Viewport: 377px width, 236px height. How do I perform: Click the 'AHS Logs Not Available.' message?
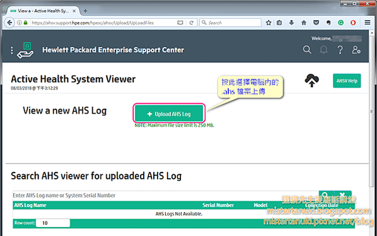click(x=179, y=214)
